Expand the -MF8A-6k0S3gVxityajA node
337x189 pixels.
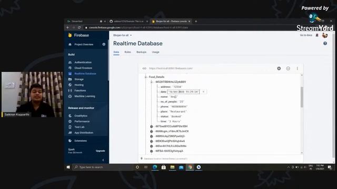click(152, 151)
